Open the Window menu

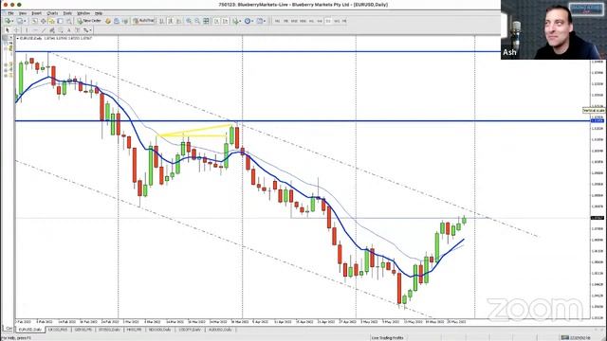click(83, 13)
